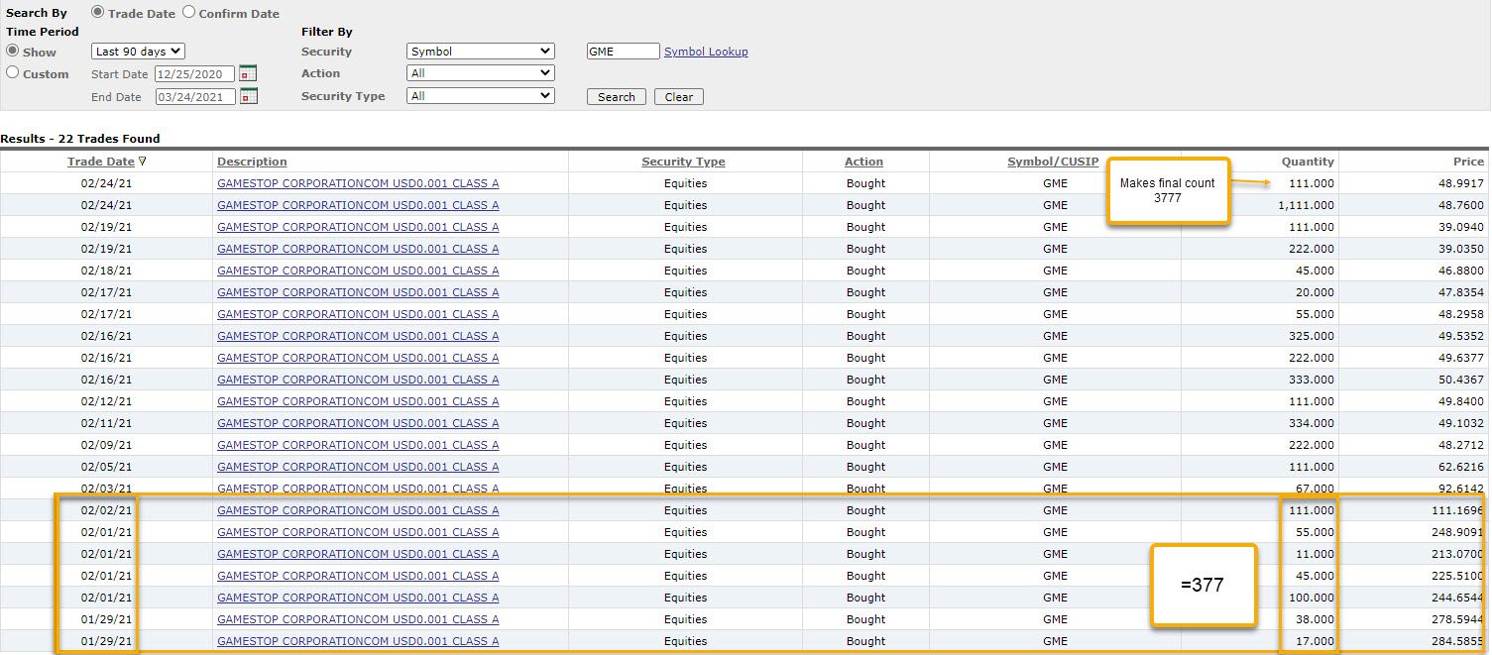The image size is (1492, 655).
Task: Open the GameStop link priced 248.9091
Action: pyautogui.click(x=358, y=532)
